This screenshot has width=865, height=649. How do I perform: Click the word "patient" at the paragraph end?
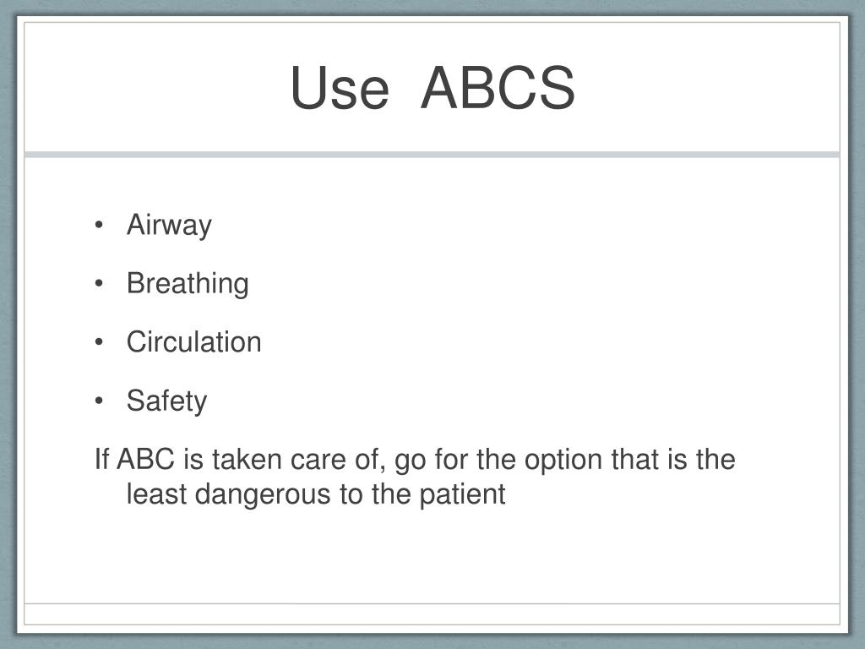462,494
